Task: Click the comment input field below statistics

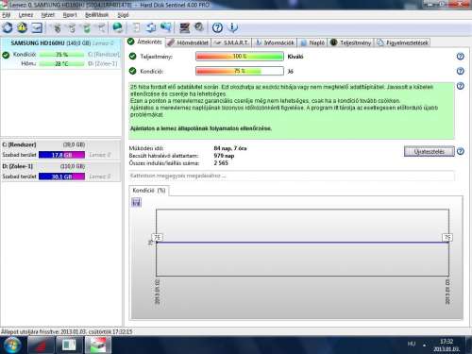Action: point(292,176)
